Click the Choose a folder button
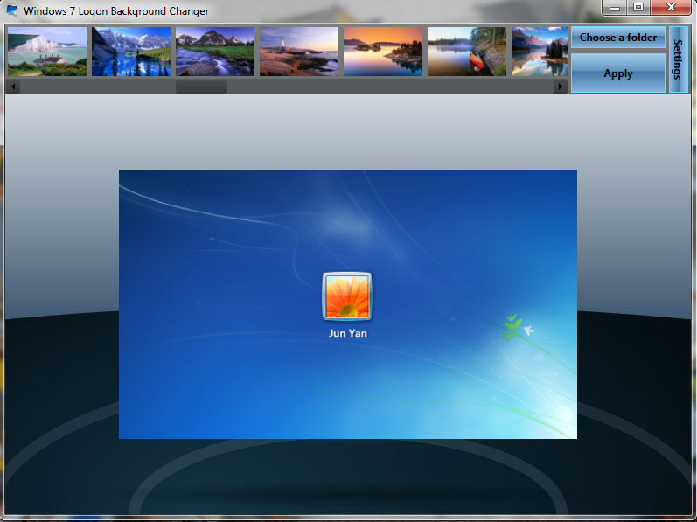 point(618,38)
